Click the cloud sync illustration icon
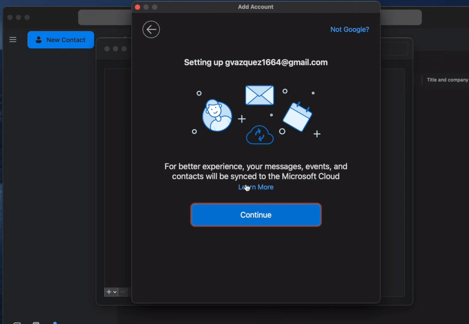This screenshot has width=469, height=324. tap(259, 135)
